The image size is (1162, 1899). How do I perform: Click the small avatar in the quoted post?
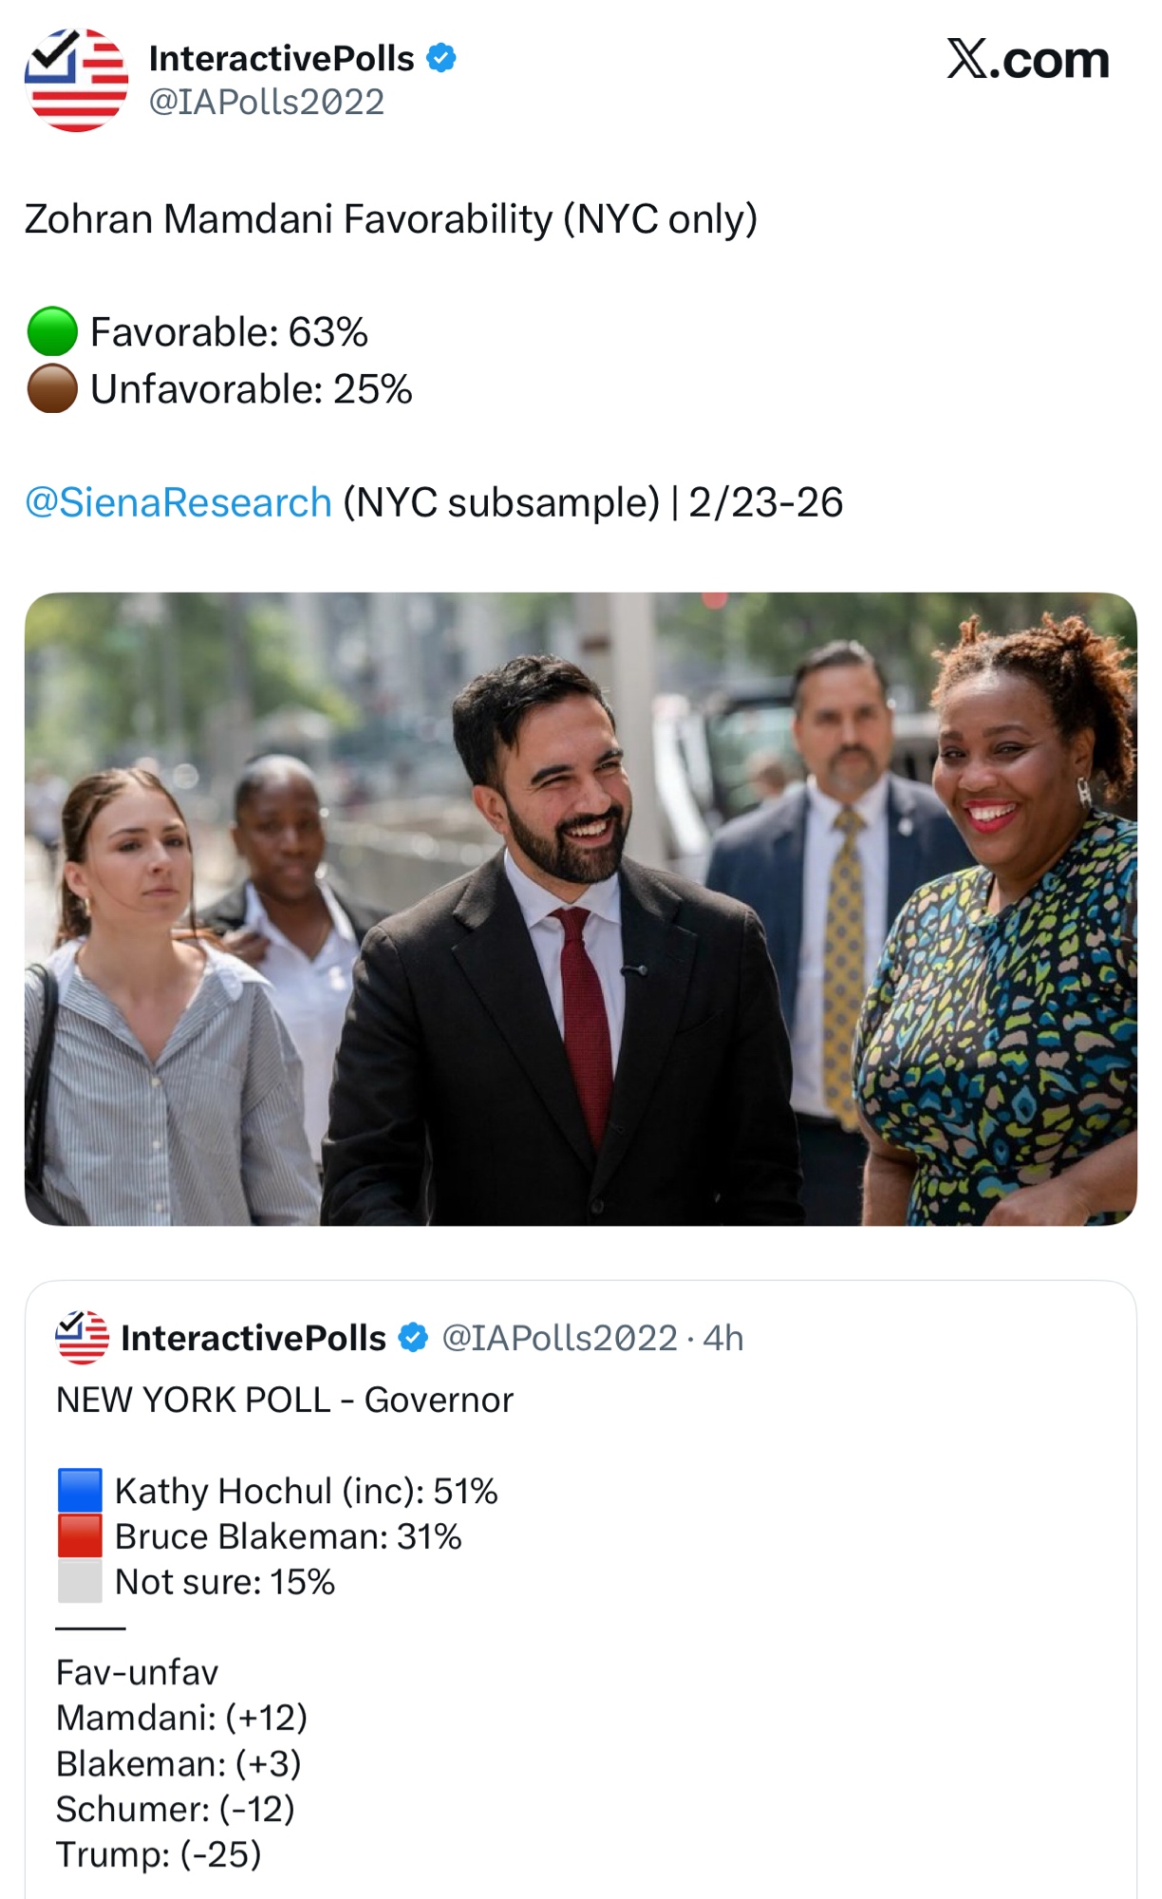83,1337
